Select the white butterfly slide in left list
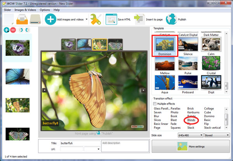This screenshot has width=233, height=161. tap(17, 48)
